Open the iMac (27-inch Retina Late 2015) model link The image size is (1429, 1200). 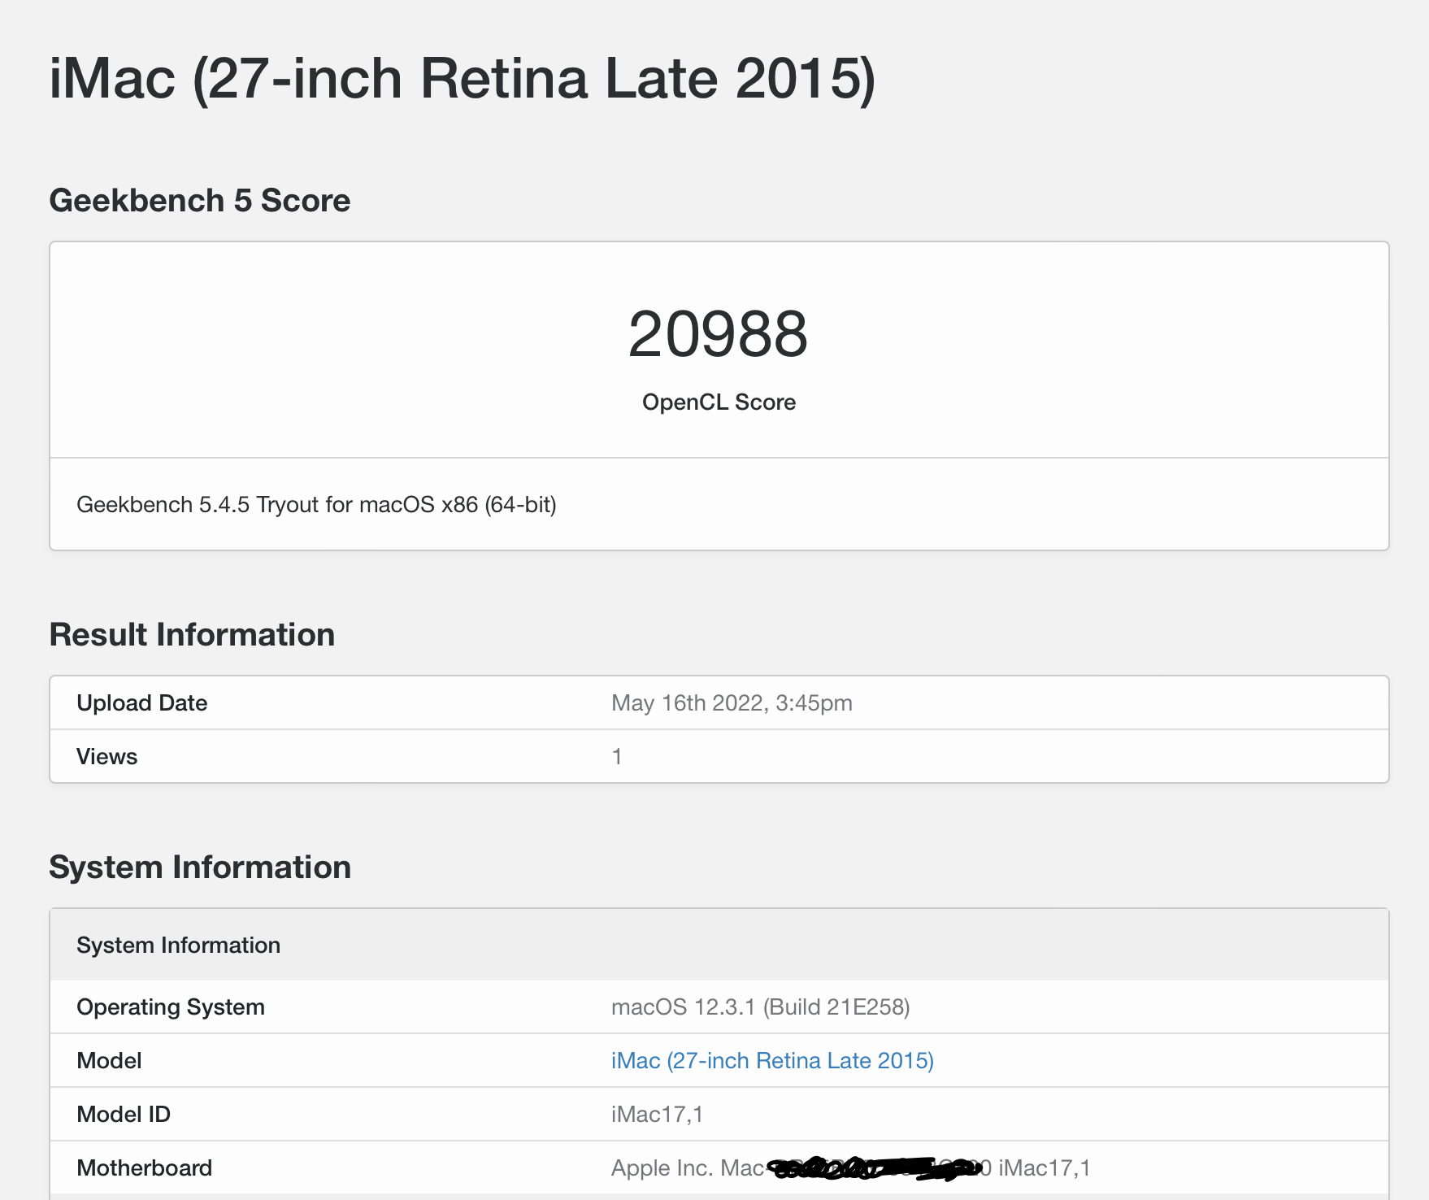[772, 1060]
